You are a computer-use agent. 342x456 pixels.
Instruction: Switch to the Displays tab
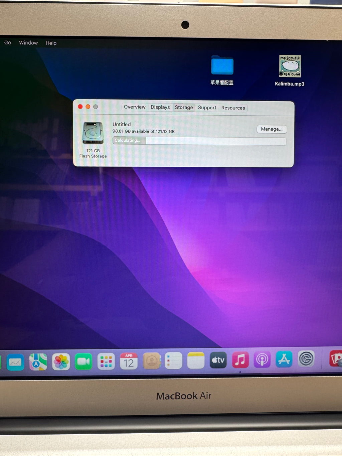pos(160,107)
